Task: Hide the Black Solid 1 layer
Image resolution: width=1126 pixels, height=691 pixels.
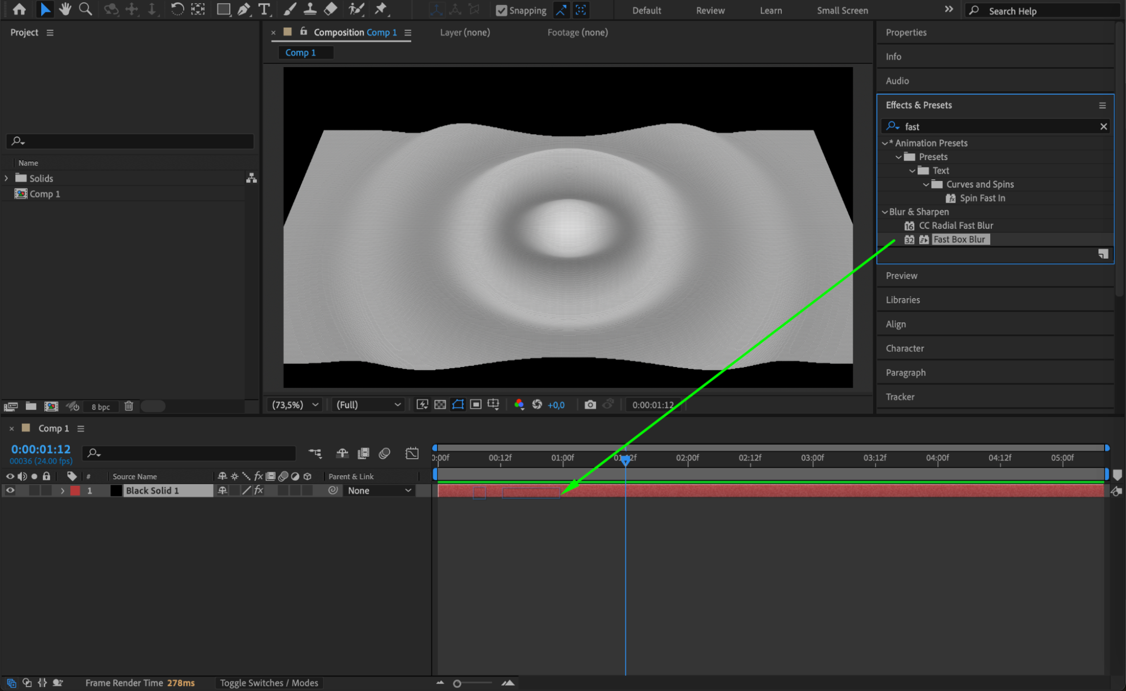Action: pos(10,490)
